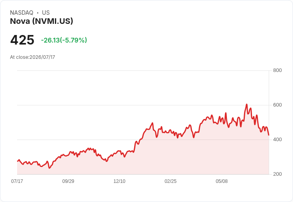This screenshot has width=293, height=202.
Task: Click the 12/10 x-axis date label
Action: (119, 181)
